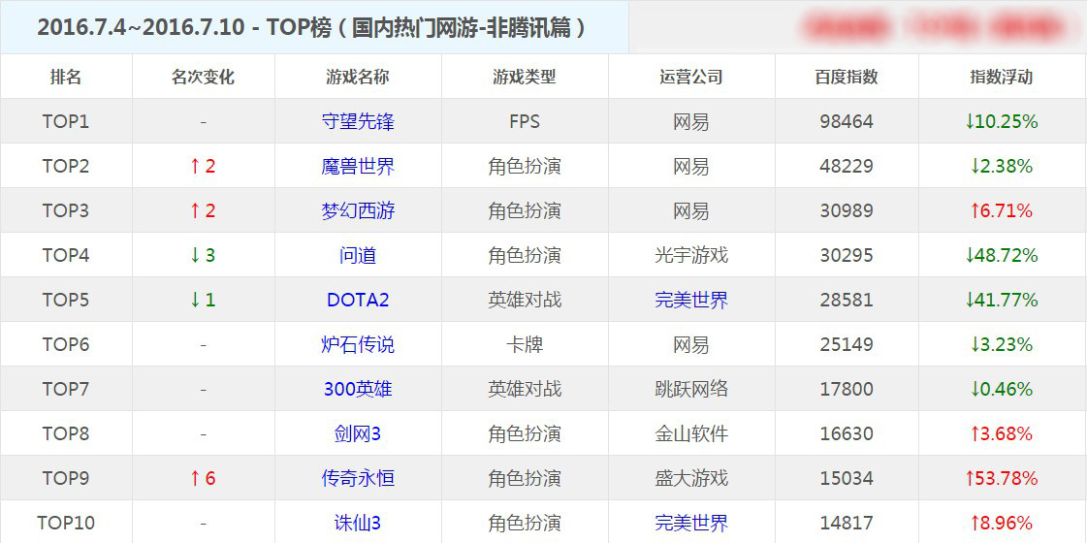Screen dimensions: 1087x543
Task: Select the TOP2 rank cell
Action: pyautogui.click(x=66, y=167)
